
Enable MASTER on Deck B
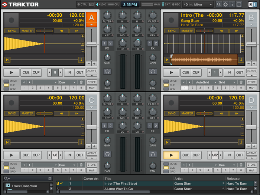click(x=187, y=31)
